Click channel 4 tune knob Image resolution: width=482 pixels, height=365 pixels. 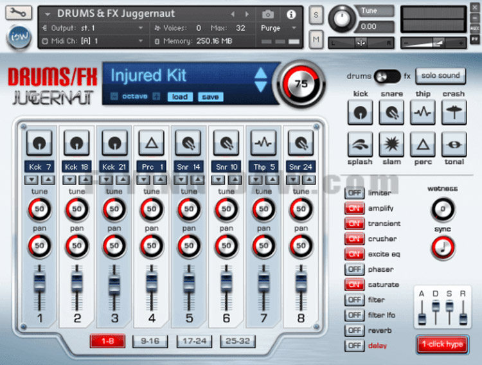[152, 209]
